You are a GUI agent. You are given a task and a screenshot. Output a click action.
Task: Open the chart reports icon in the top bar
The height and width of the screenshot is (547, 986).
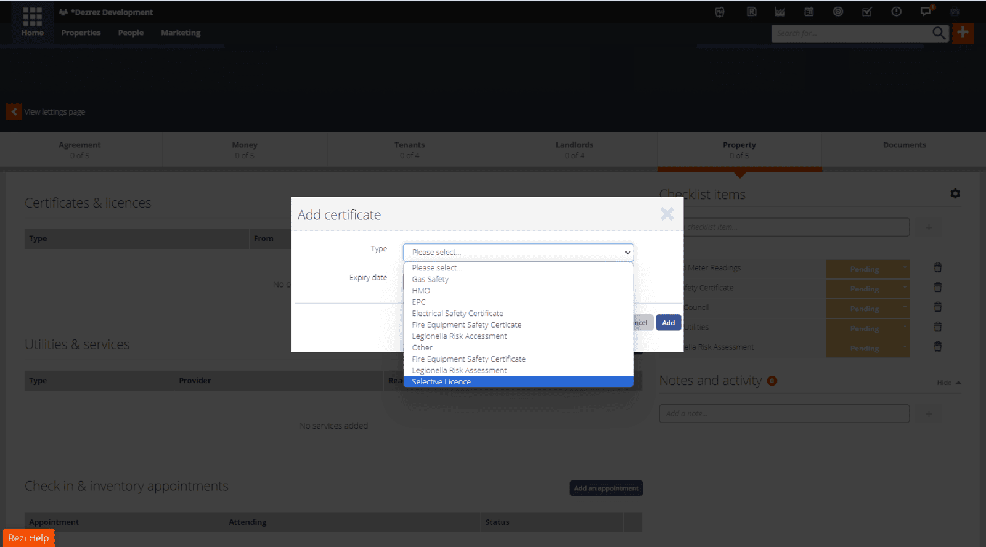click(x=780, y=12)
